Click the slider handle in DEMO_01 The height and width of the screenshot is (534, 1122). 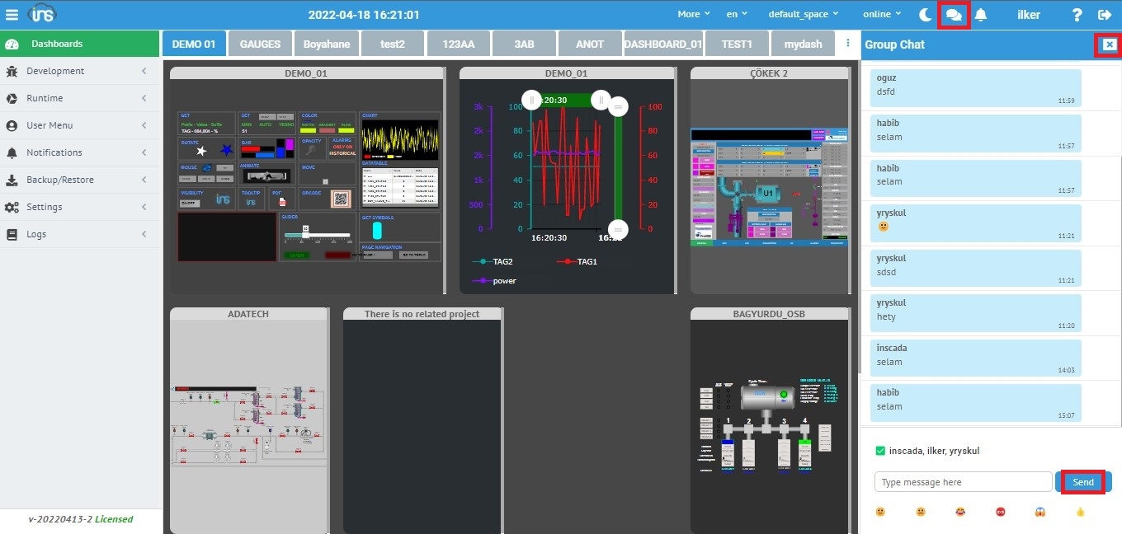[305, 232]
